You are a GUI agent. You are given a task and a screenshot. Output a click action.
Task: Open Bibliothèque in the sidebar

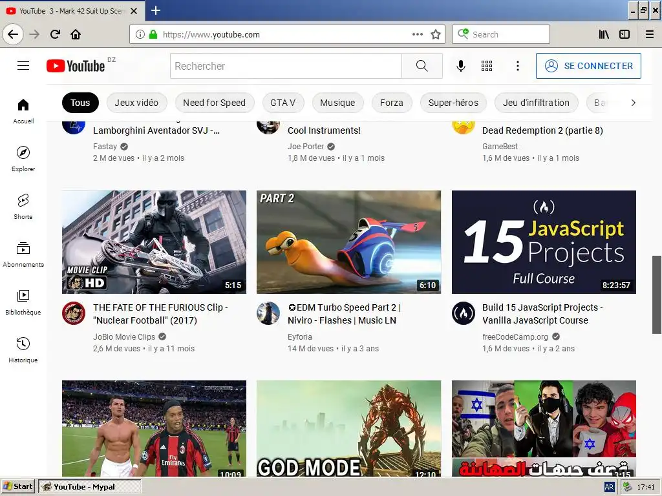coord(23,302)
